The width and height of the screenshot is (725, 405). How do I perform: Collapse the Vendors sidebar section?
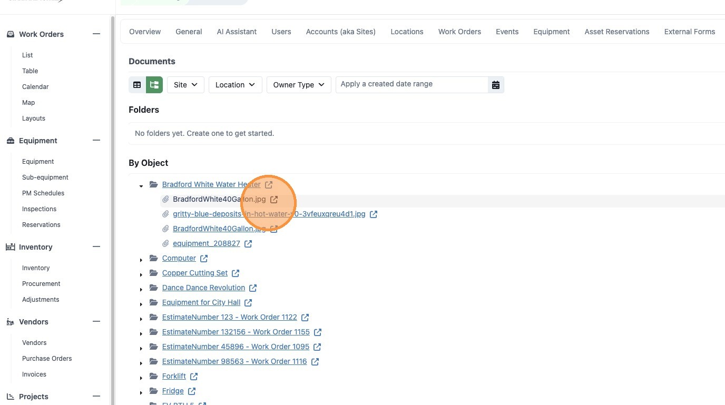[96, 321]
